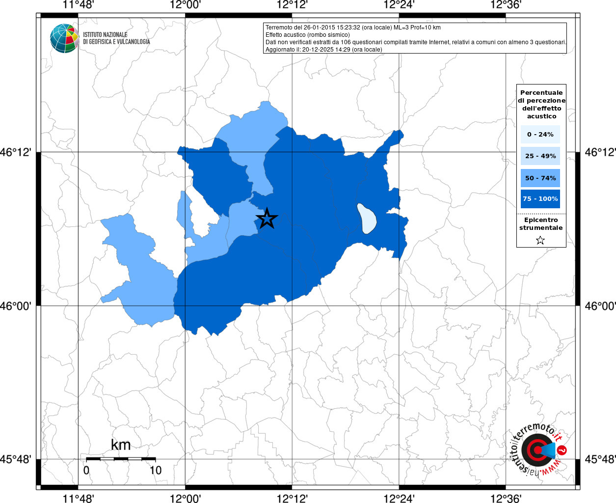Click the top axis label 12°12'

[293, 5]
